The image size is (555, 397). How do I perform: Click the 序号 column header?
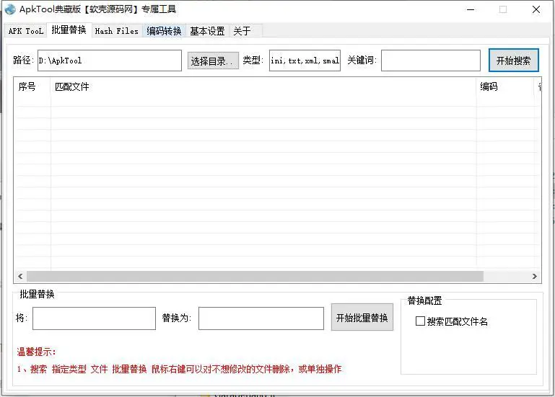pos(32,86)
